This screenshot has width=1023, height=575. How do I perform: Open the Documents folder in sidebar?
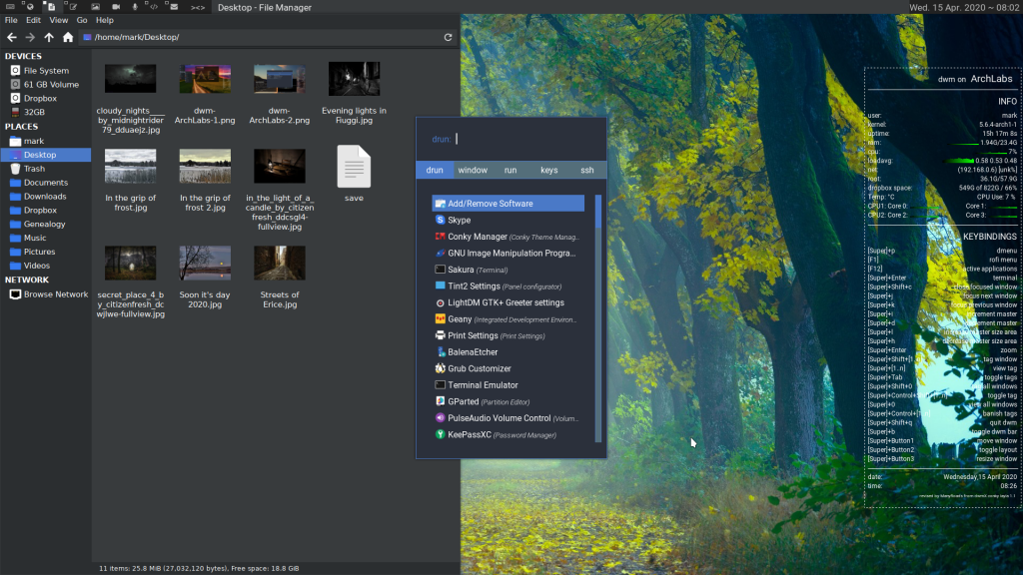click(x=46, y=183)
